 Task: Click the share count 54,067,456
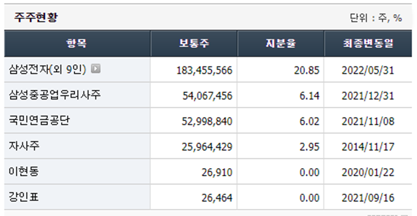point(207,96)
